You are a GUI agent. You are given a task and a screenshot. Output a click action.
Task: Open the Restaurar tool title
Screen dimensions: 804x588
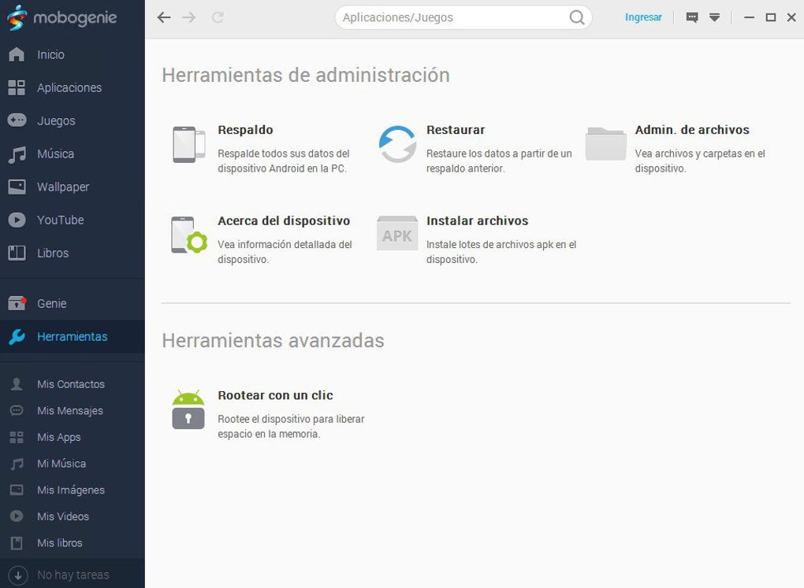(x=456, y=130)
